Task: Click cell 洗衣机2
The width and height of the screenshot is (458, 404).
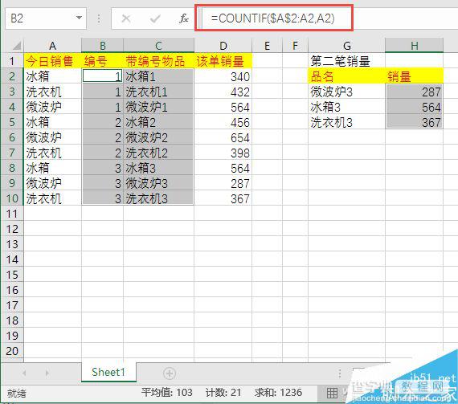Action: click(158, 153)
